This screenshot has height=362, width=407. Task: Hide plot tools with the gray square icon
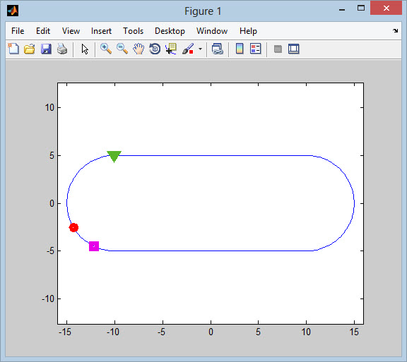click(x=278, y=49)
